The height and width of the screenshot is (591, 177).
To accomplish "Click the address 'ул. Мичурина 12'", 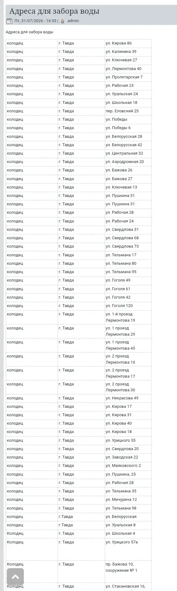I will pyautogui.click(x=121, y=500).
